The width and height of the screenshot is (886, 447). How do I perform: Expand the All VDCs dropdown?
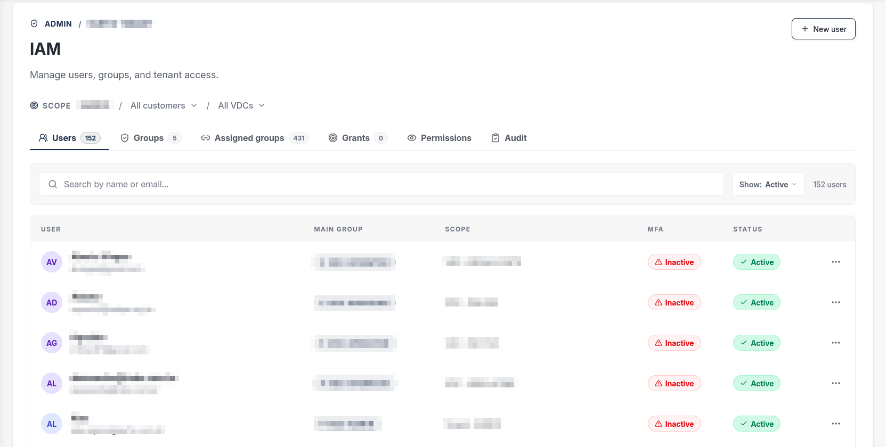click(x=241, y=105)
